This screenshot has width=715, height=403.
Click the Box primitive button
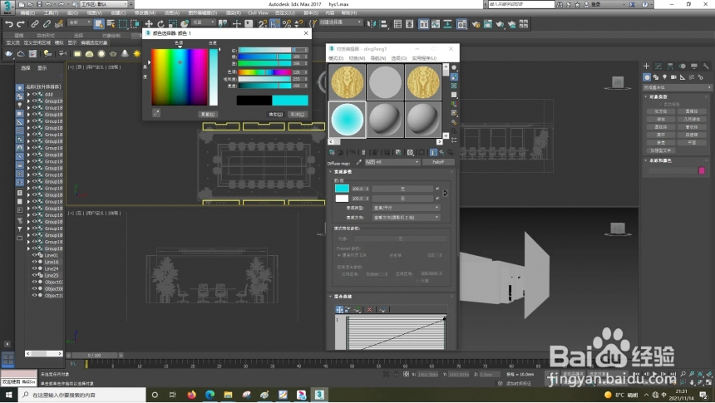pyautogui.click(x=661, y=111)
